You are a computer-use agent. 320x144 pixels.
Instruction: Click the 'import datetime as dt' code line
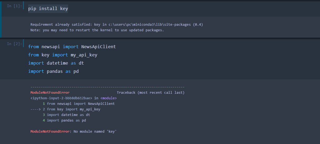(x=56, y=63)
